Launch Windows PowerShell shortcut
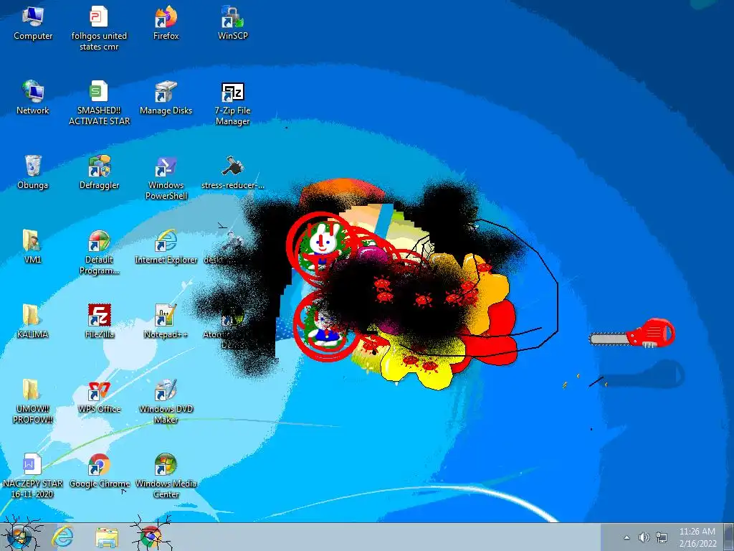 pos(166,178)
